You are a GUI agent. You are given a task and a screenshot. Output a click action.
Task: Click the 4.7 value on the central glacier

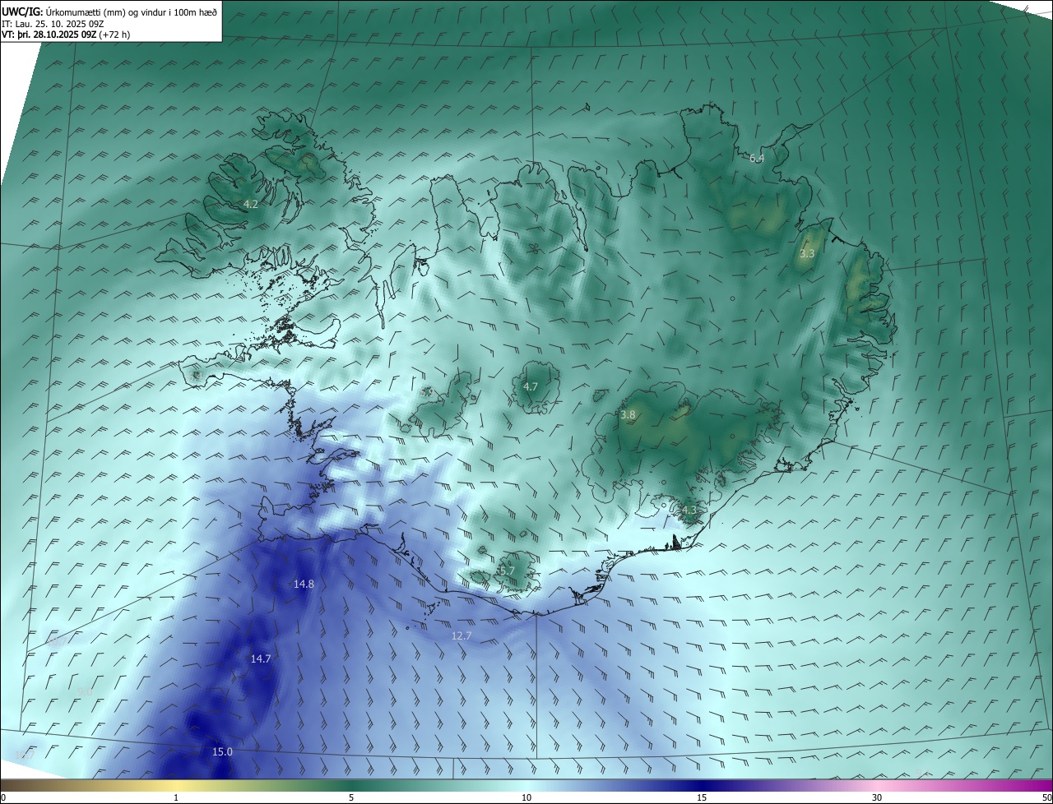[x=531, y=386]
